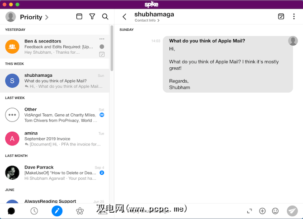This screenshot has width=303, height=219.
Task: Click the compose pencil button
Action: 57,211
